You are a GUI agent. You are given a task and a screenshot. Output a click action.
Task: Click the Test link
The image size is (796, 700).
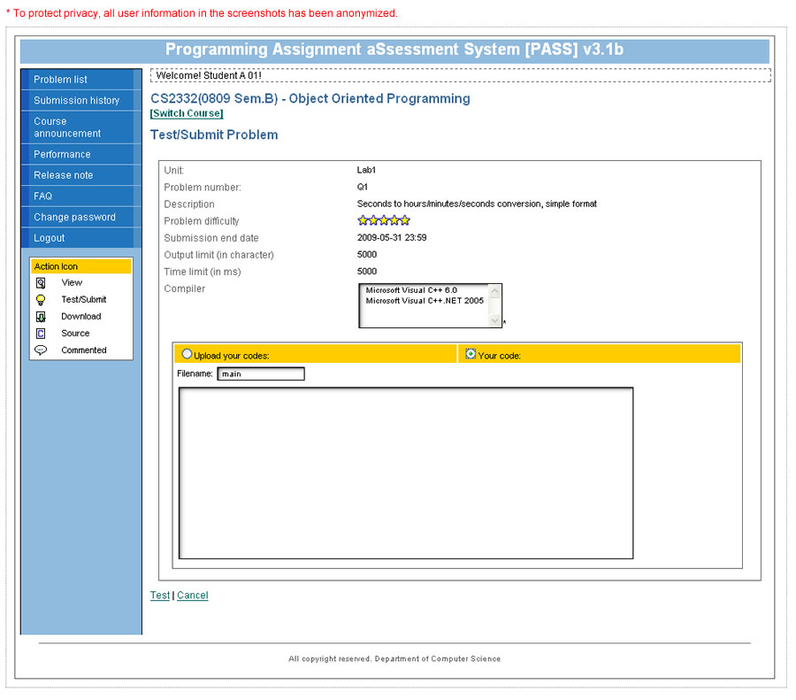[x=159, y=596]
